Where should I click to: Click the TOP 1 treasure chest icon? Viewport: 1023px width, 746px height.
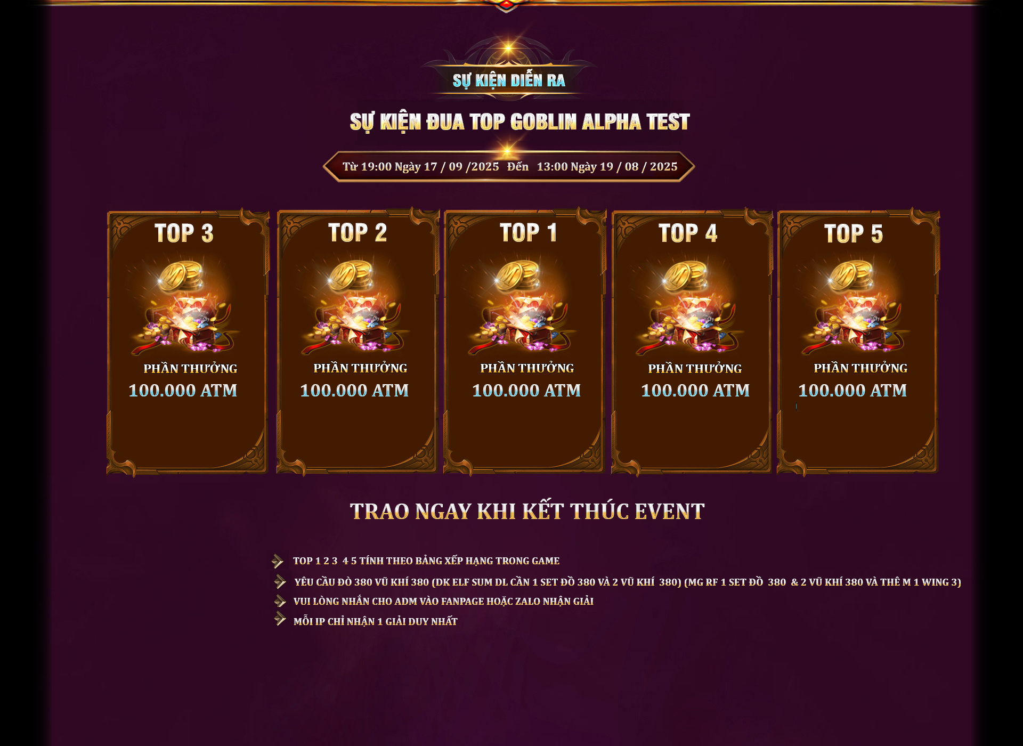[x=522, y=306]
